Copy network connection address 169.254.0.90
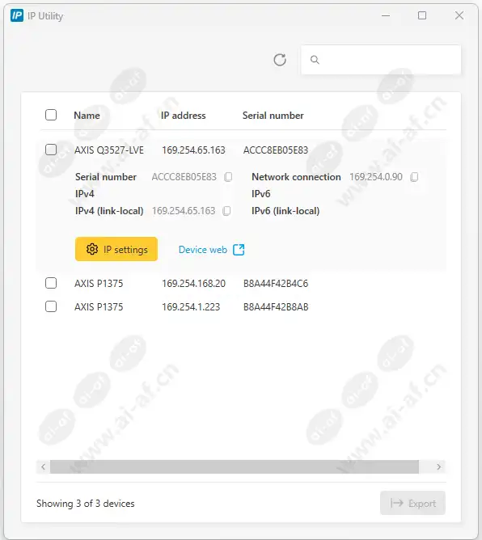The width and height of the screenshot is (482, 540). tap(414, 177)
